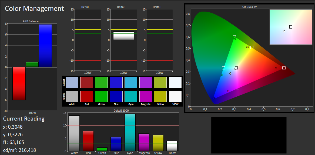Click the magenta target square in CIE chart

237,89
